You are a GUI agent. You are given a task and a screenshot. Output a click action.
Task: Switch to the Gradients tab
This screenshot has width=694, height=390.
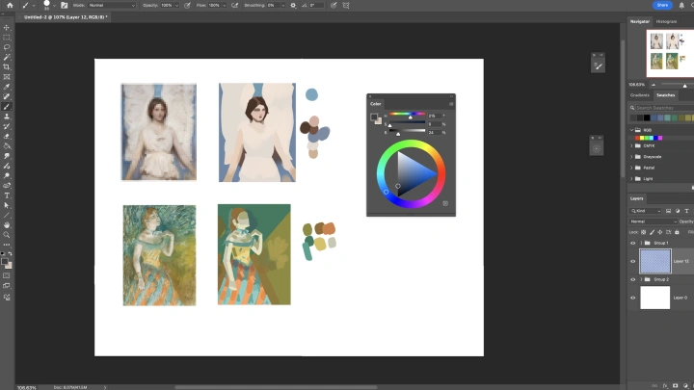pos(640,95)
